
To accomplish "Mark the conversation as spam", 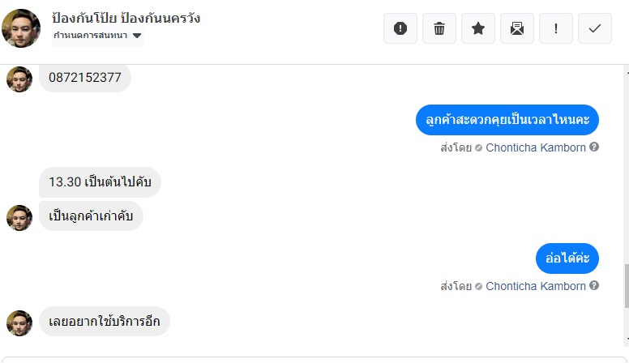I will tap(400, 28).
